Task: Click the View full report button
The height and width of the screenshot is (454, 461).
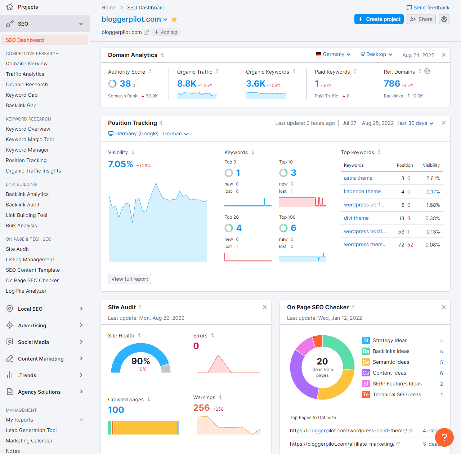Action: coord(130,279)
